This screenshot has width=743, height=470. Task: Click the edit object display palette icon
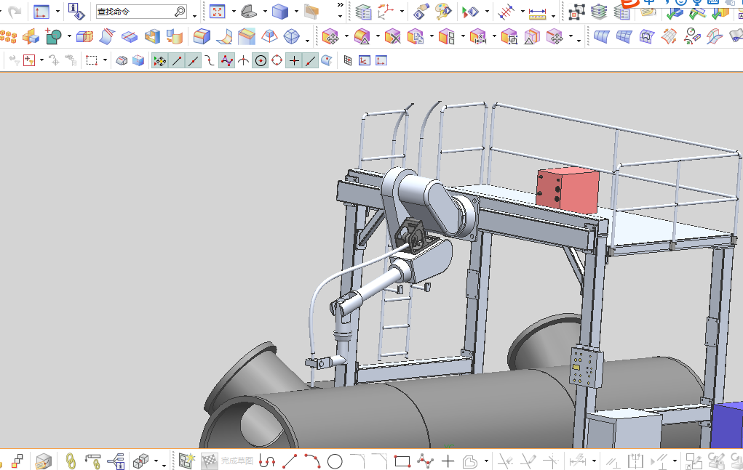coord(443,12)
